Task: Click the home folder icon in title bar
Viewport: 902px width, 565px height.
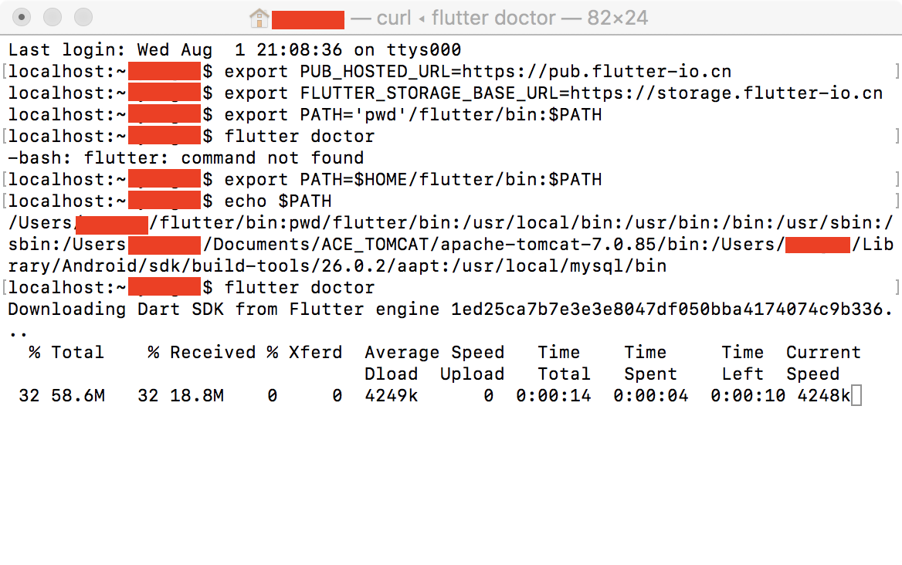Action: [259, 19]
